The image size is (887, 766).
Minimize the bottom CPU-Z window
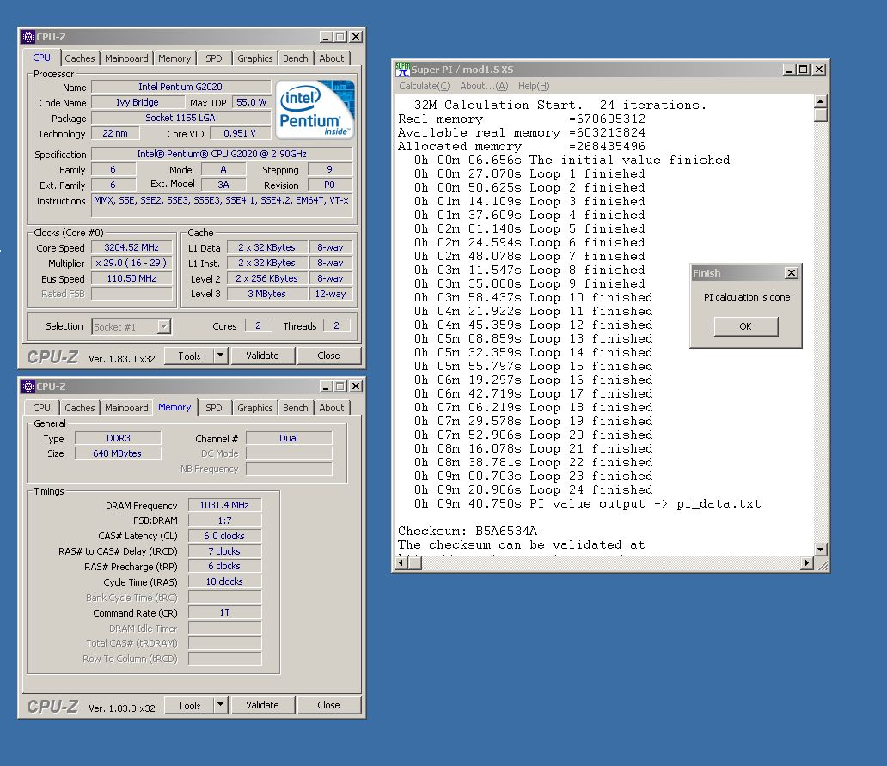(x=325, y=386)
